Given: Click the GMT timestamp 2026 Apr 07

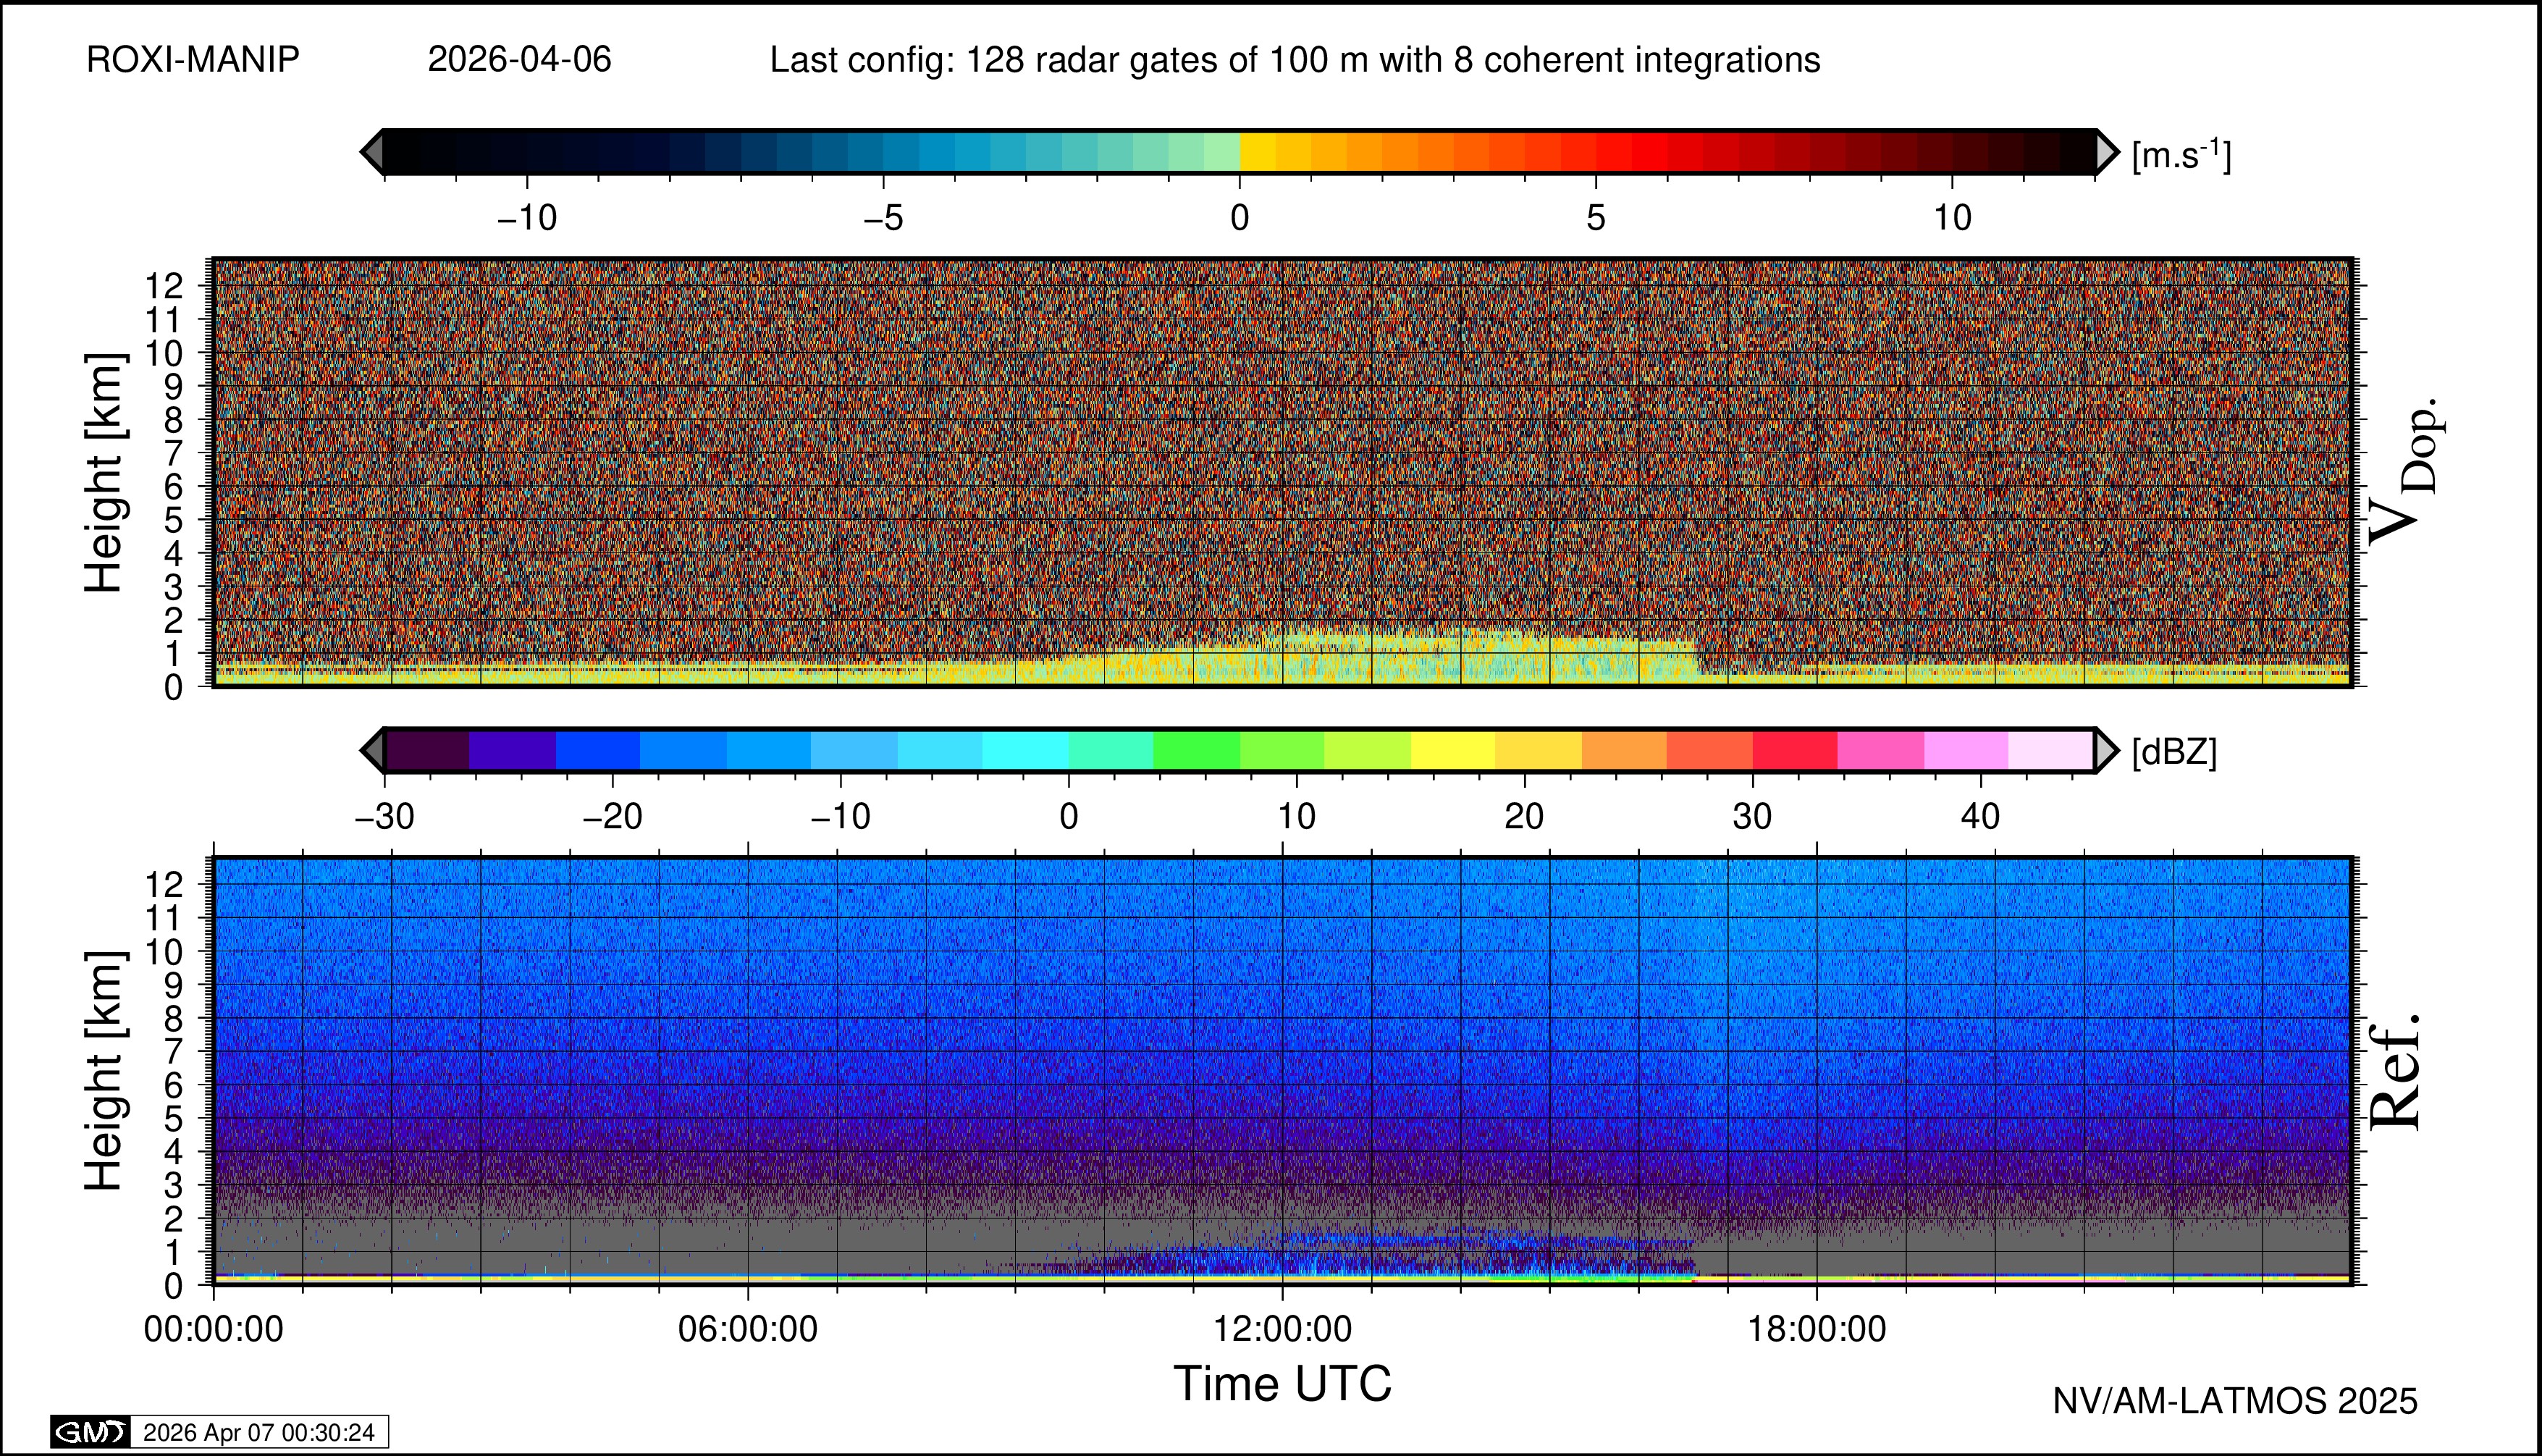Looking at the screenshot, I should coord(258,1432).
